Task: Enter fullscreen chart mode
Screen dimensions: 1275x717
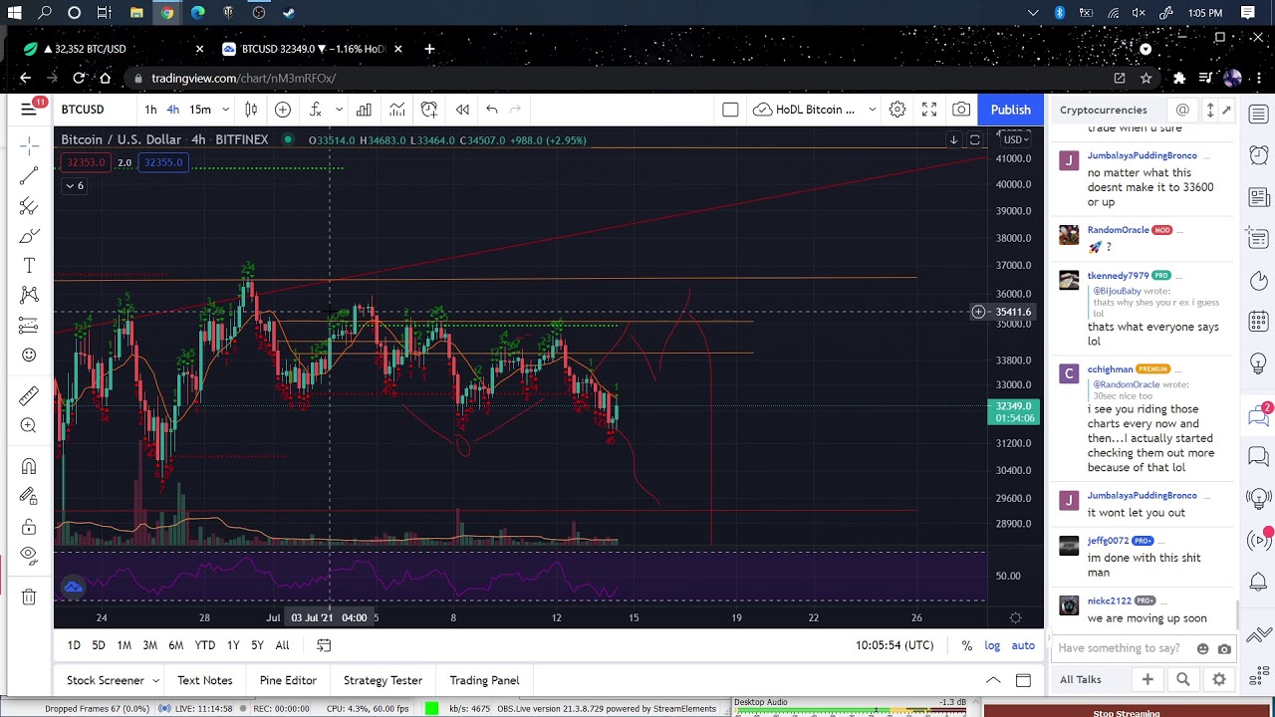Action: (x=929, y=110)
